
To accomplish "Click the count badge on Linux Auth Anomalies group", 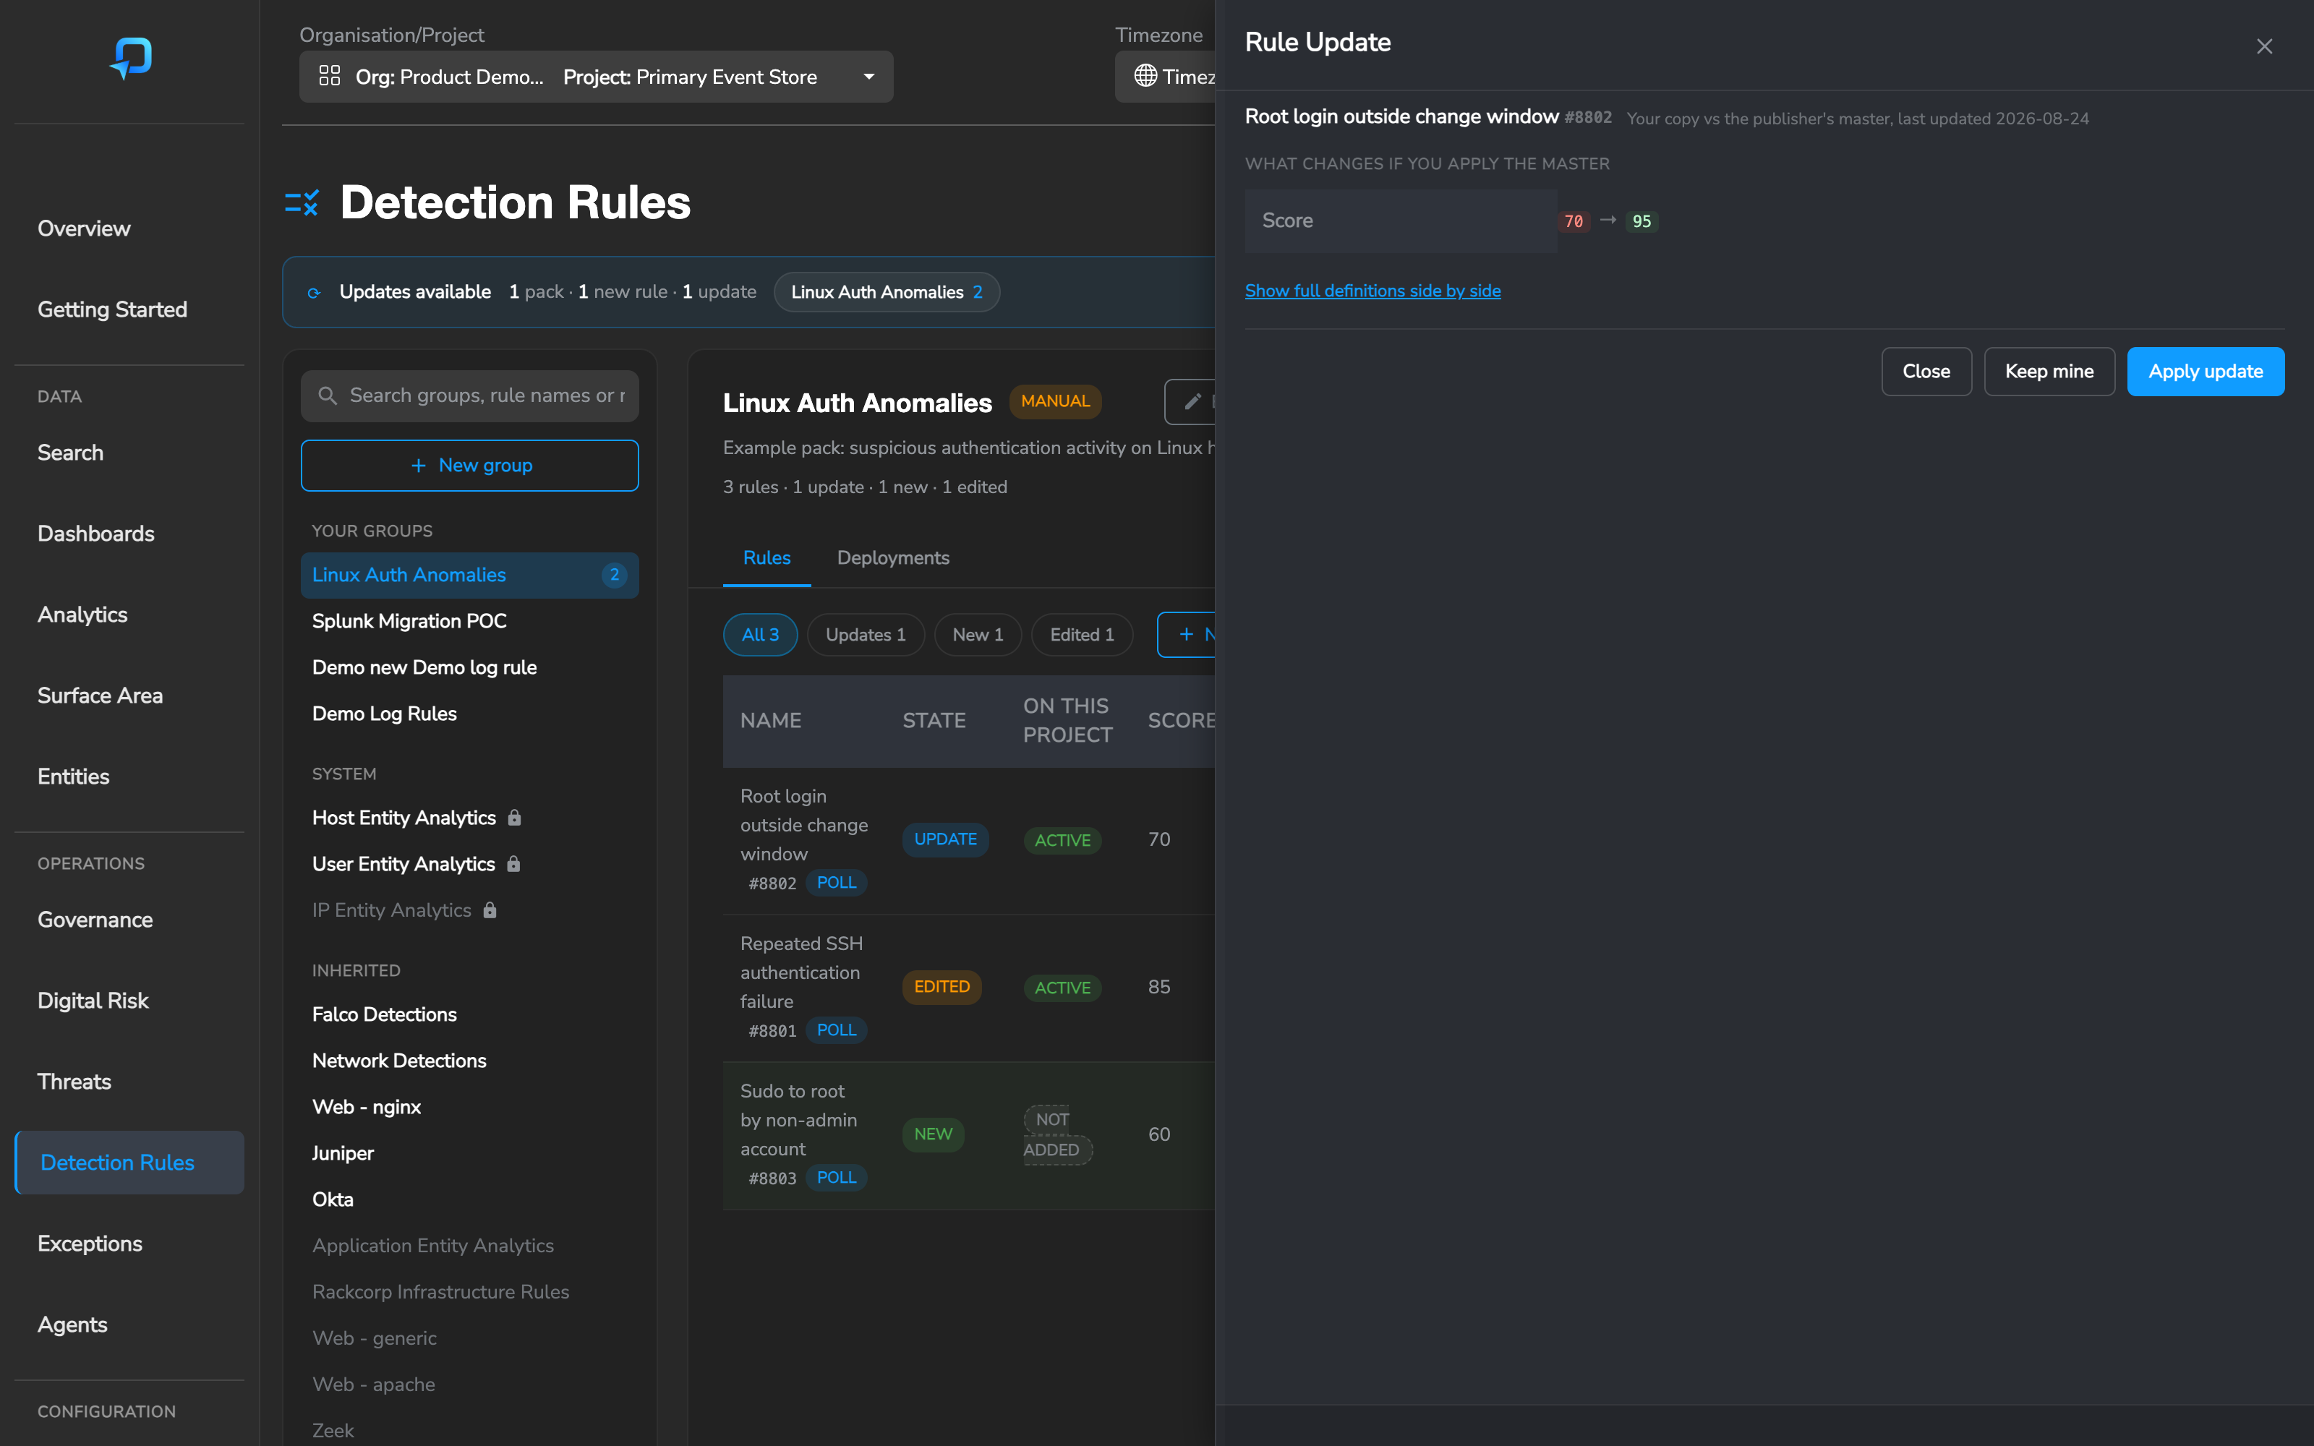I will click(x=614, y=575).
